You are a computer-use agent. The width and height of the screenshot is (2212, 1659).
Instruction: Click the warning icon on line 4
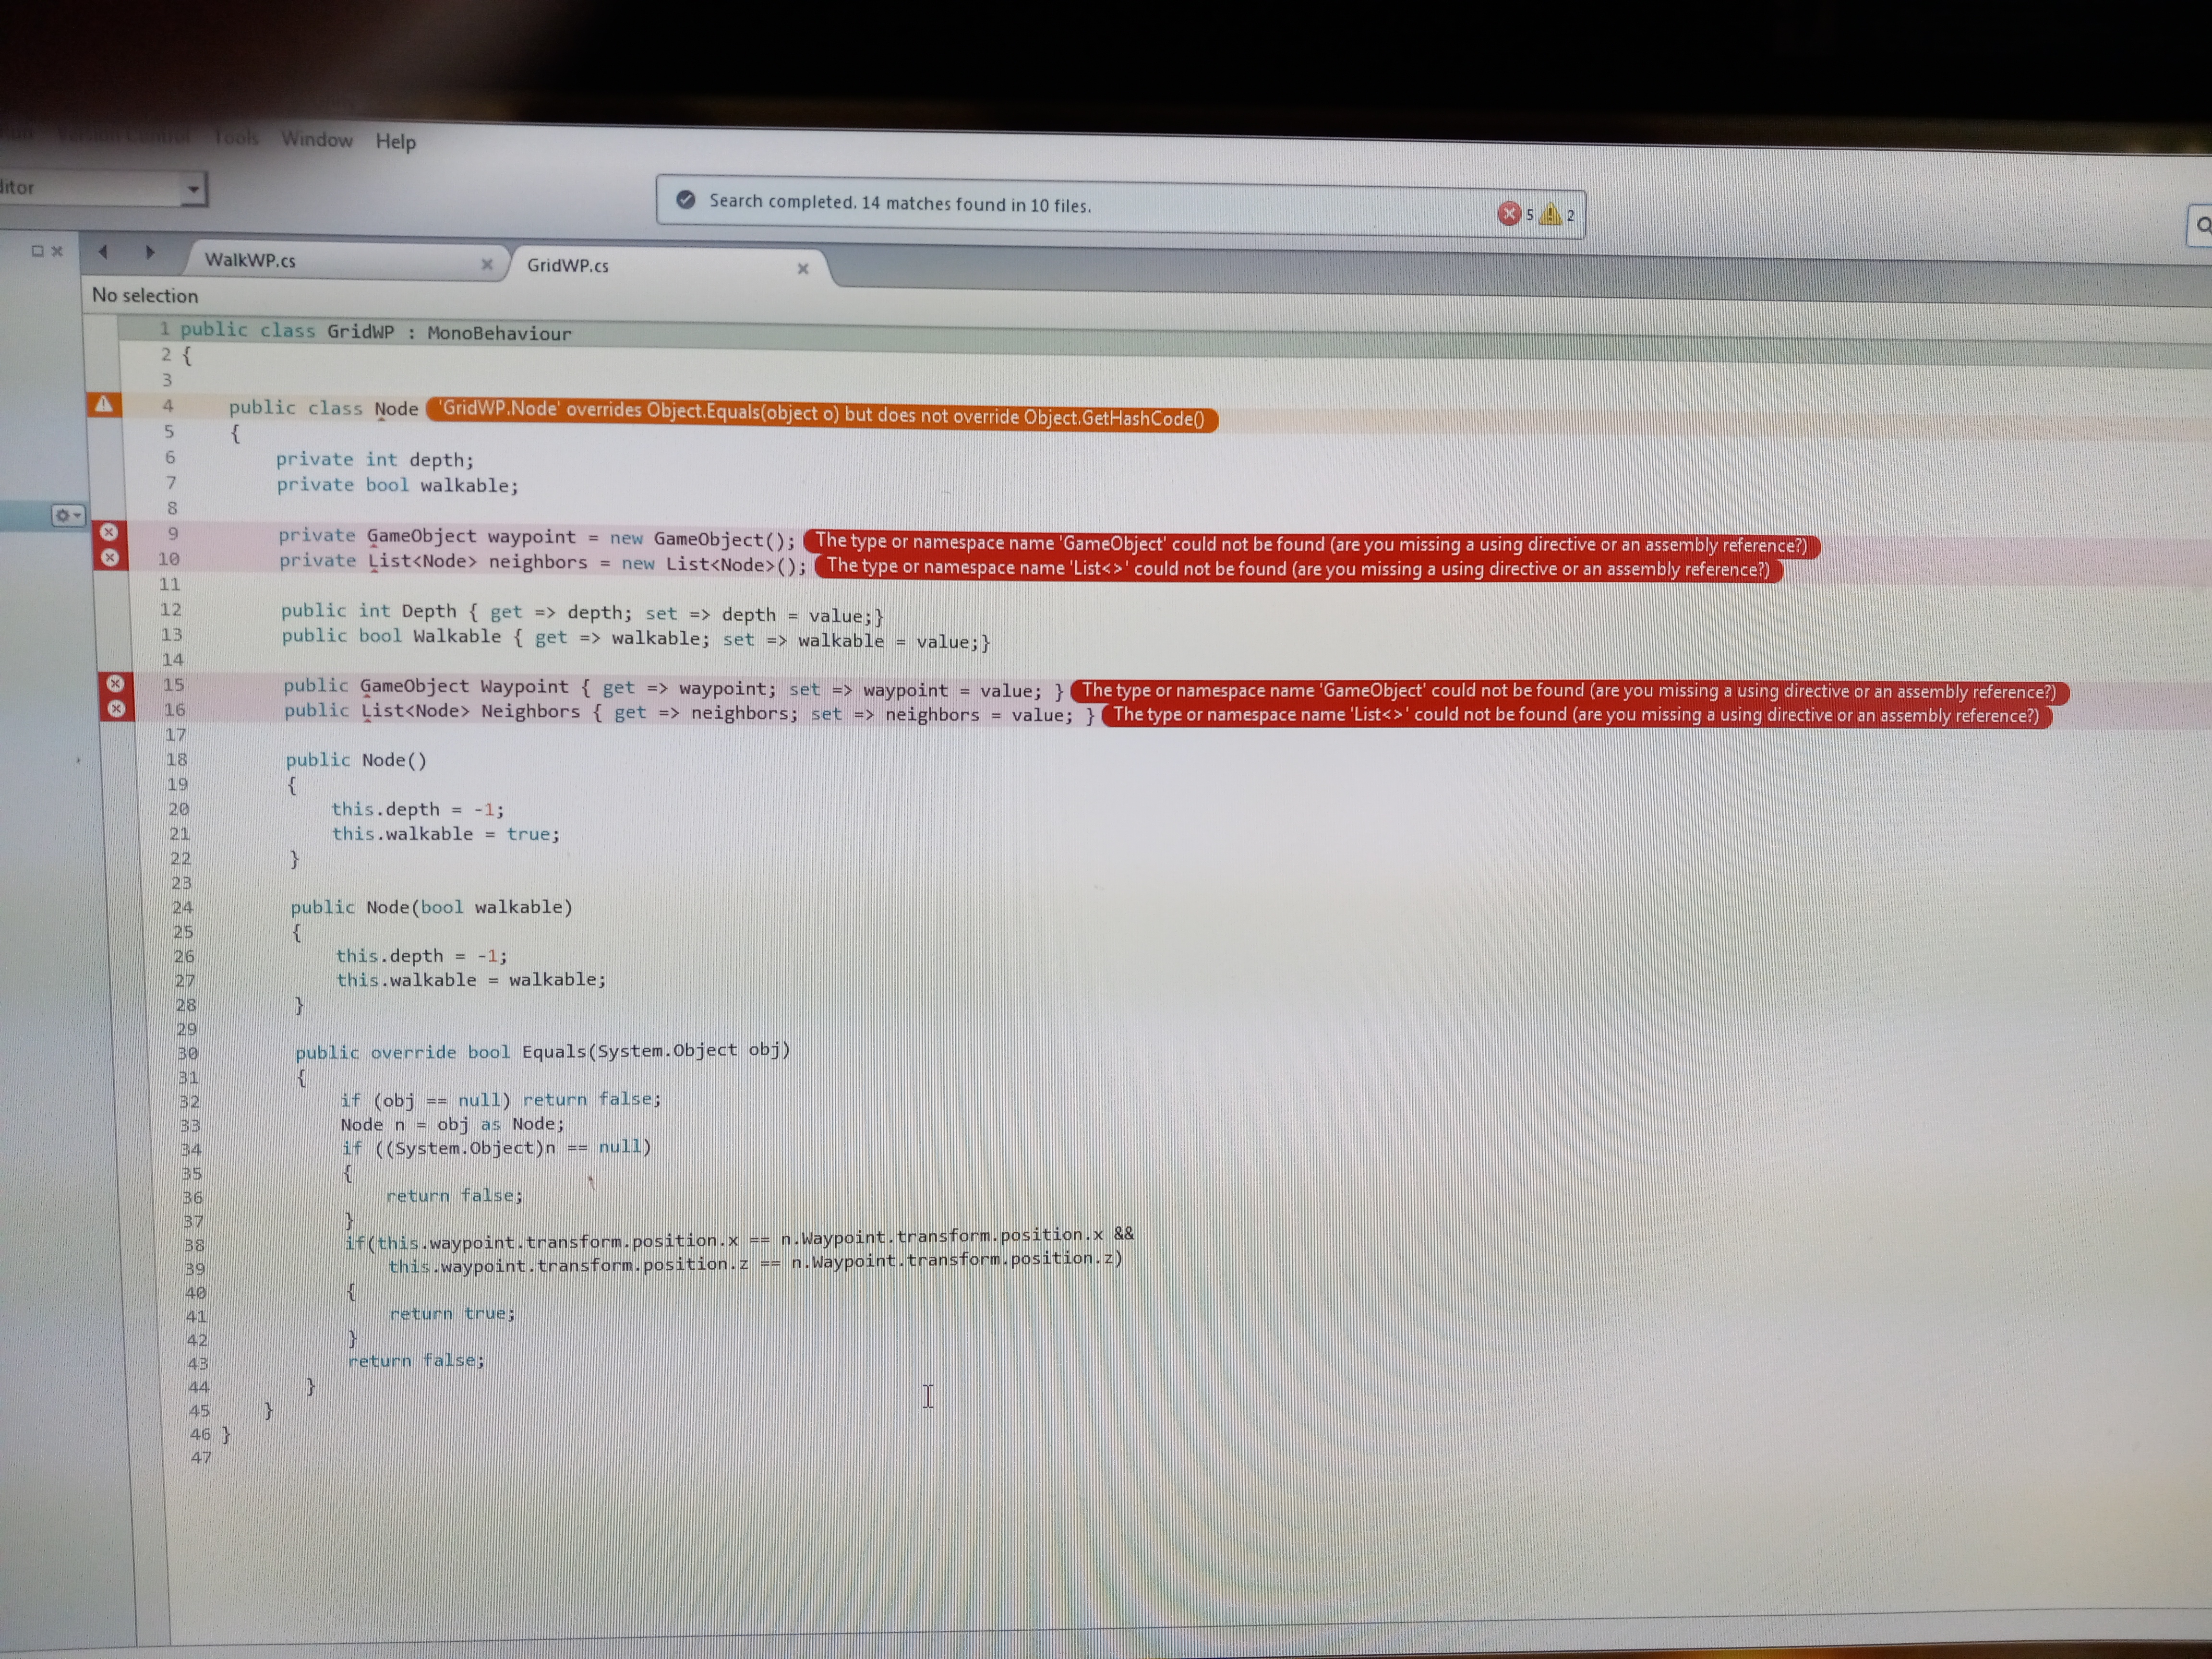104,404
